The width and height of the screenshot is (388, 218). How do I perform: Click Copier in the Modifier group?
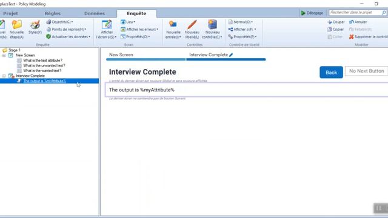pyautogui.click(x=335, y=29)
